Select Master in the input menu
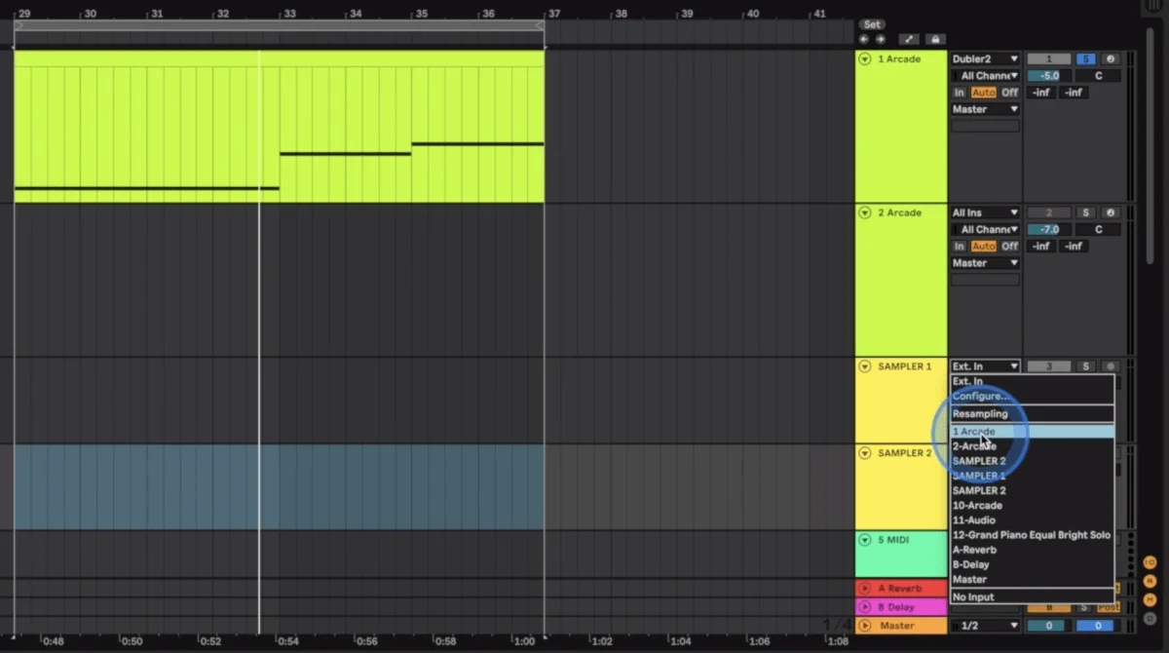 point(1032,579)
